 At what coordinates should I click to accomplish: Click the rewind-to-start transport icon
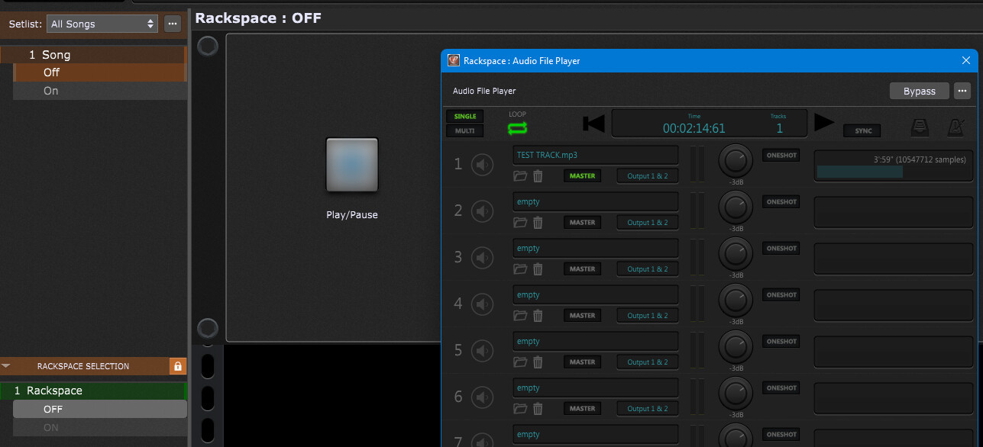(x=593, y=124)
